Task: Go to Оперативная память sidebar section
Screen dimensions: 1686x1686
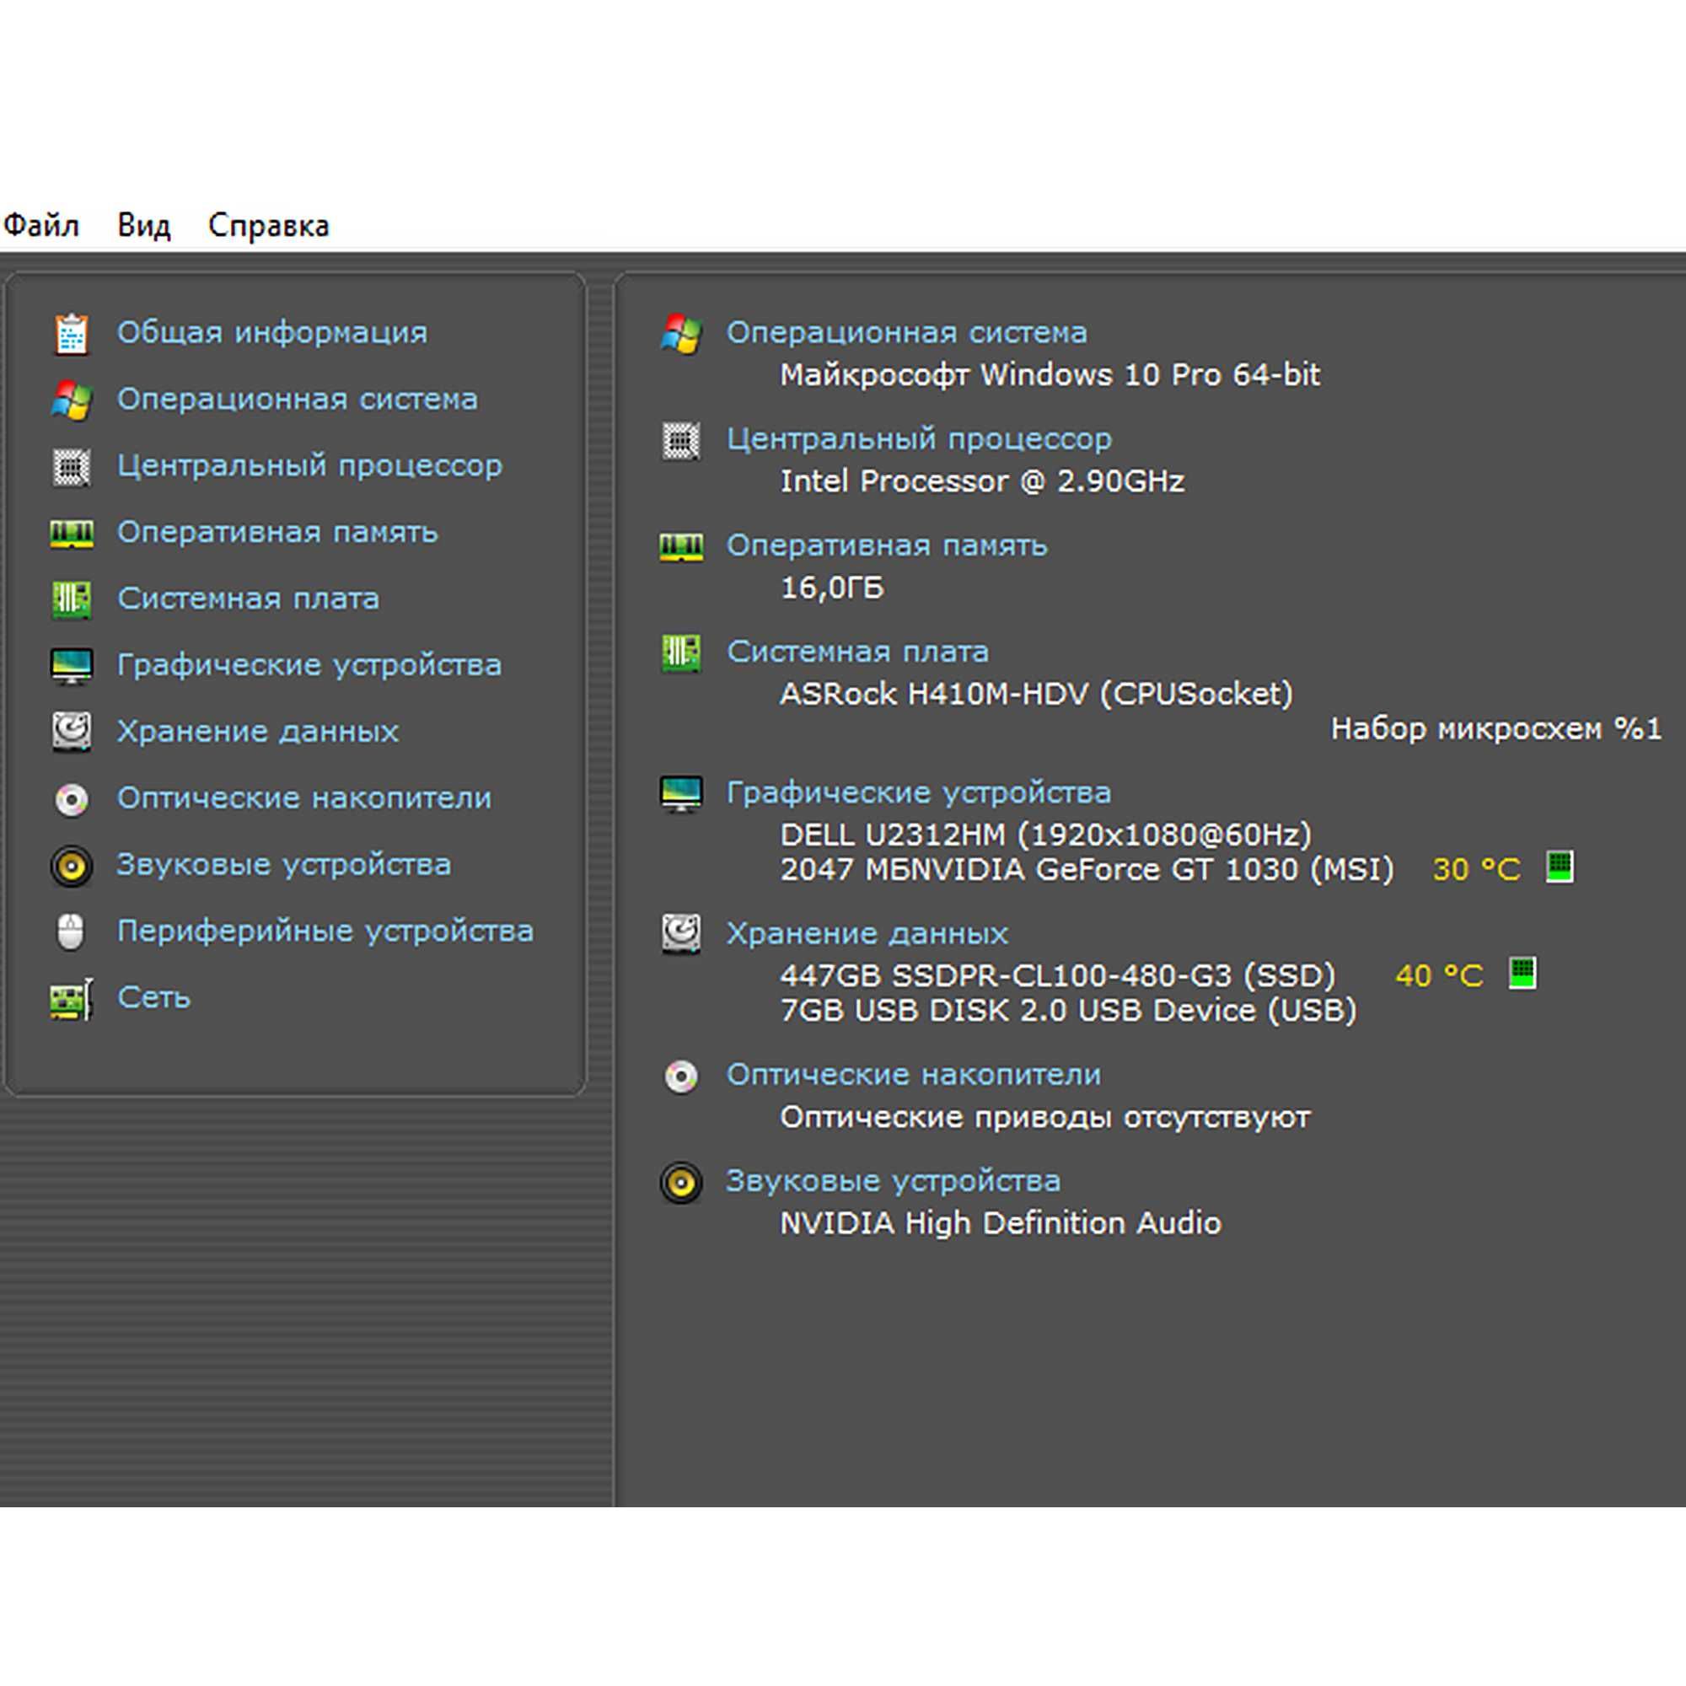Action: click(x=277, y=532)
